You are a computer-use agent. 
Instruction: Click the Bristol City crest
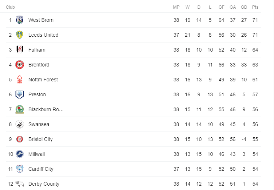click(x=20, y=139)
